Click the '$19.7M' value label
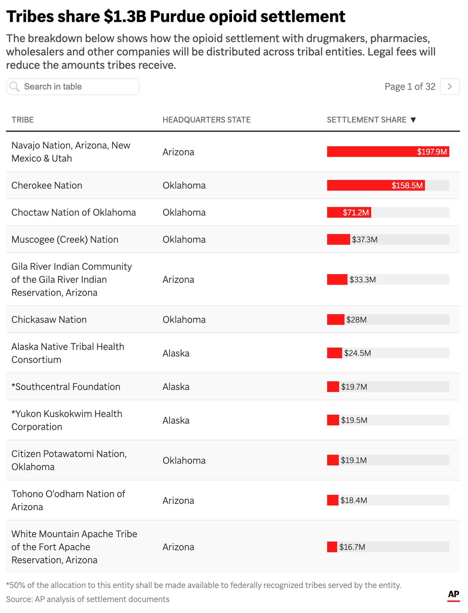Viewport: 468px width, 613px height. pos(354,387)
